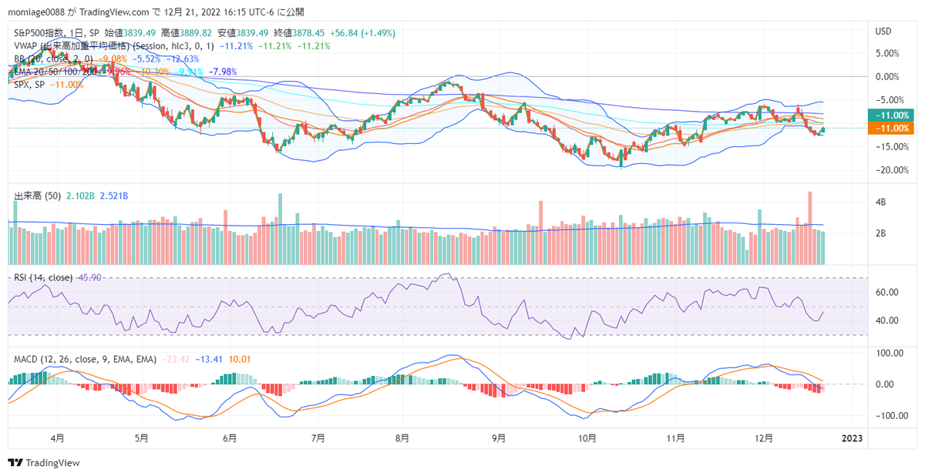Click the BB value '−12.63%'
The height and width of the screenshot is (476, 925).
(181, 59)
